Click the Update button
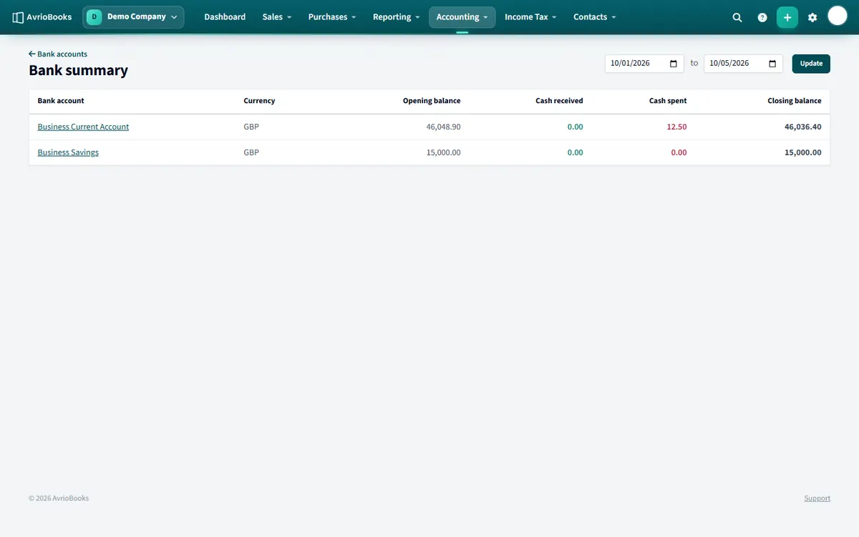The height and width of the screenshot is (537, 859). tap(811, 63)
